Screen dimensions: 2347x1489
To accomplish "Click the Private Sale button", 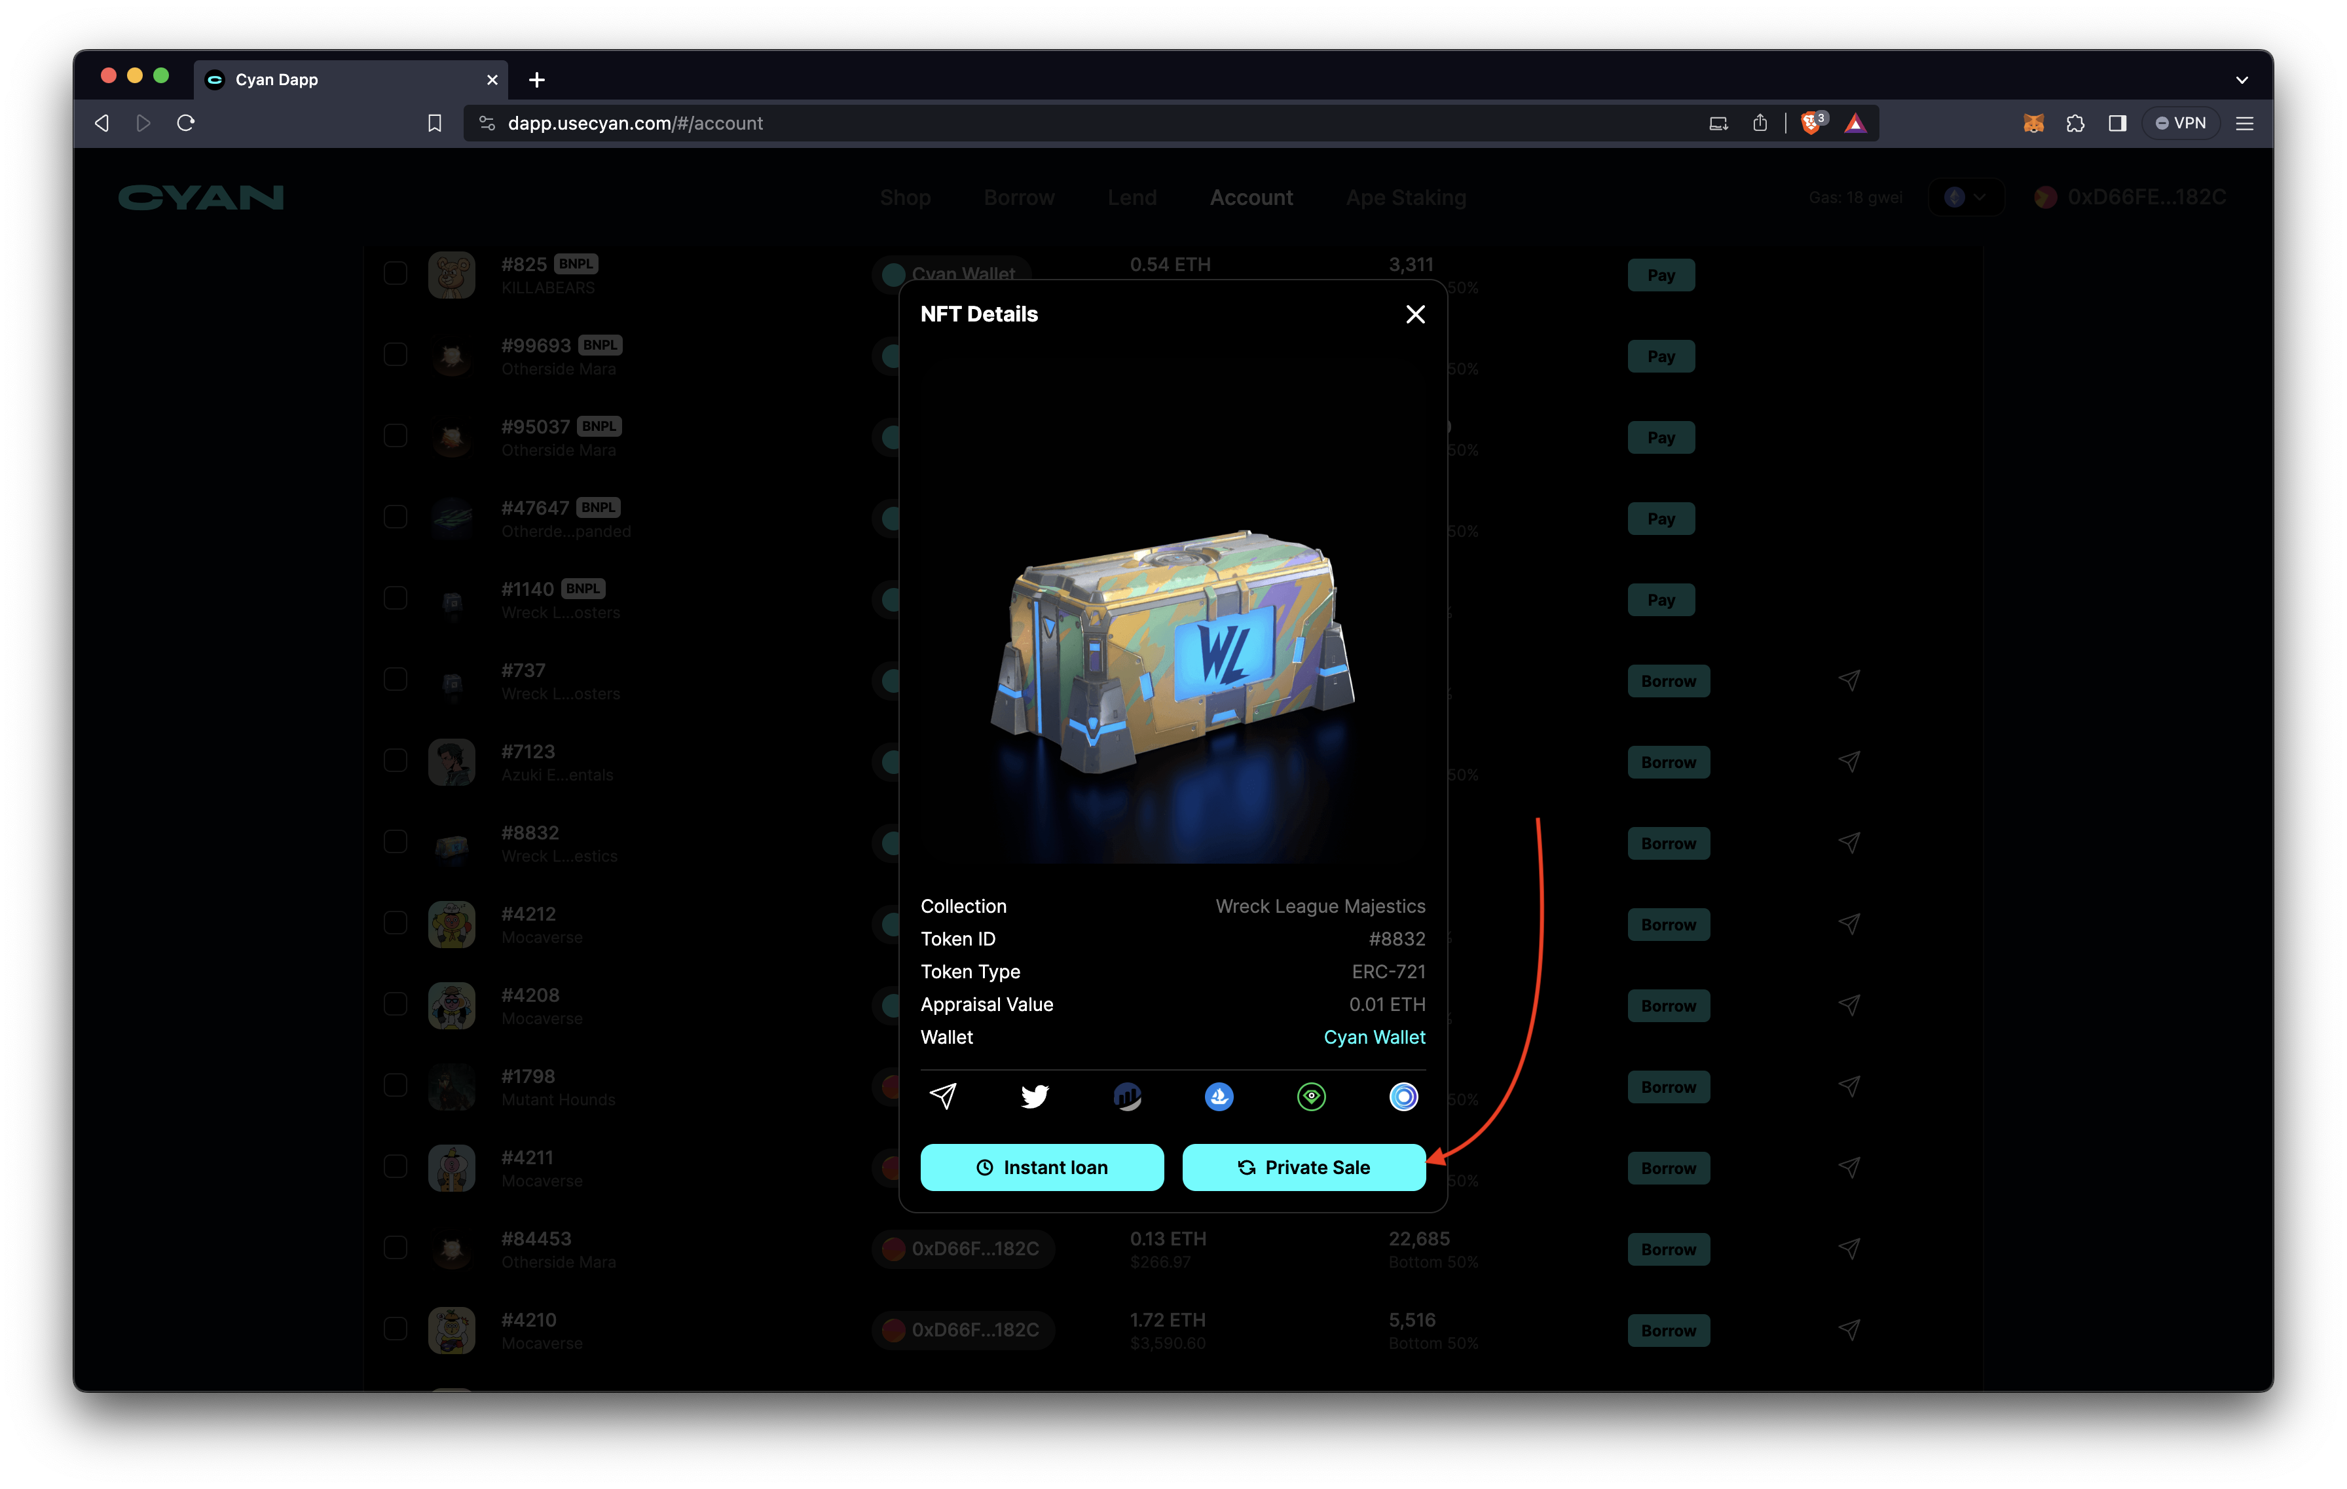I will pos(1303,1166).
